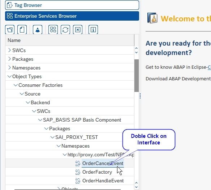
Task: Click the open folder toolbar icon
Action: click(10, 30)
